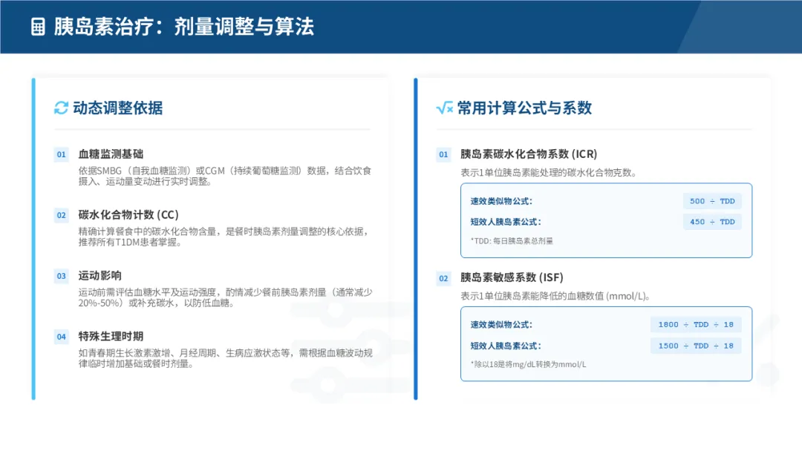Click the formula chip 1500 ÷ TDD ÷ 18
802x451 pixels.
pos(696,346)
